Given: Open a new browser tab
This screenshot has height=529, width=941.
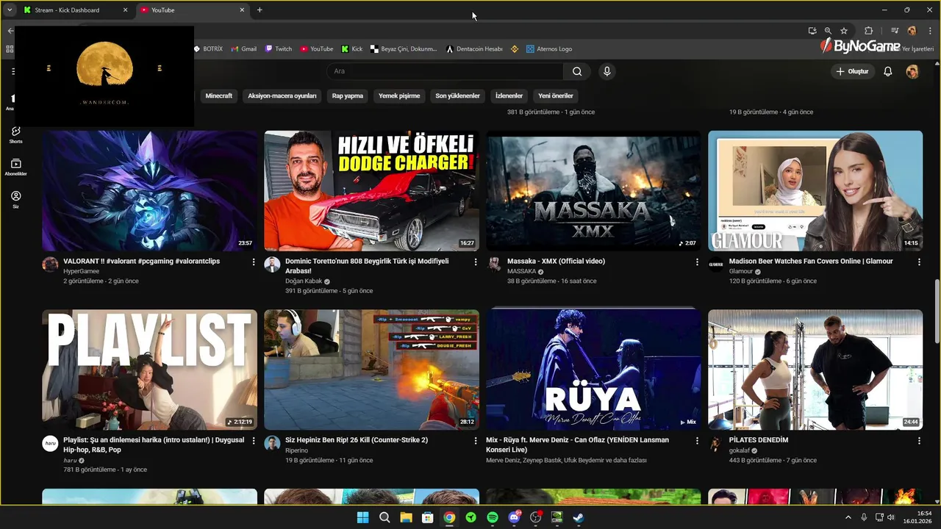Looking at the screenshot, I should [x=260, y=10].
